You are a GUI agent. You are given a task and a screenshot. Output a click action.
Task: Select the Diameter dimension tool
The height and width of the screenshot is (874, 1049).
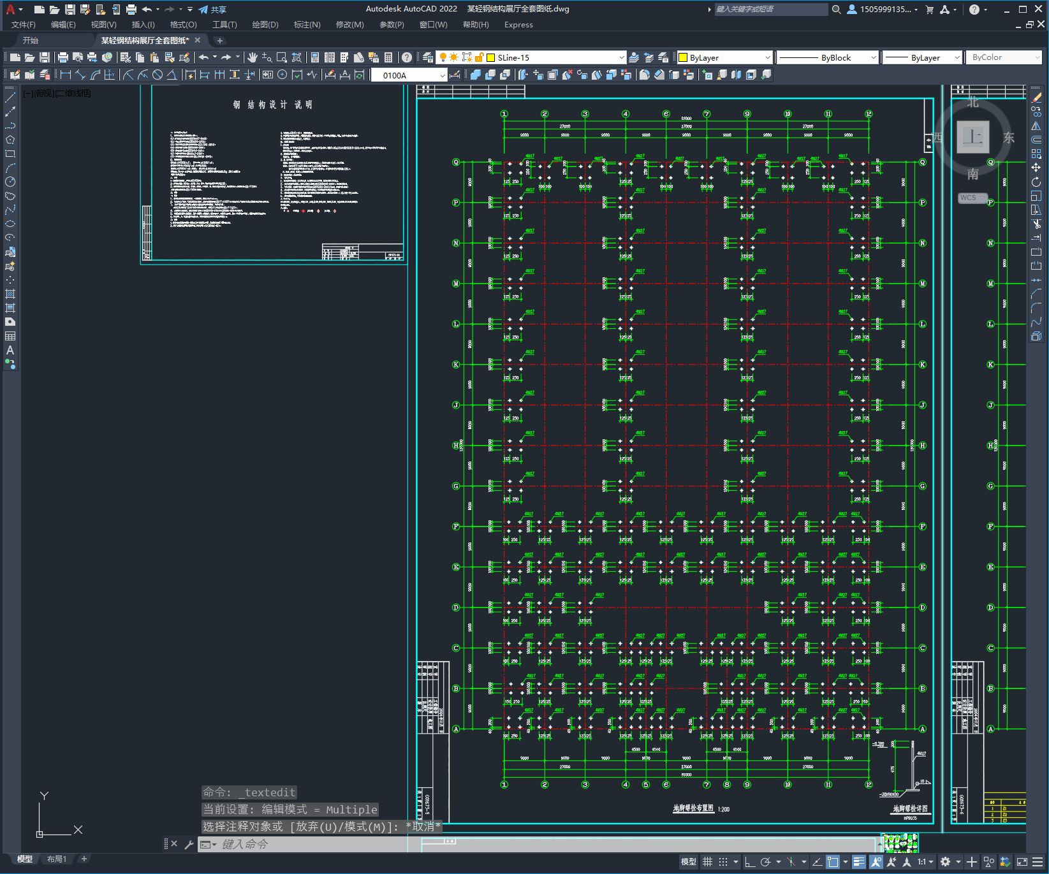[x=158, y=75]
